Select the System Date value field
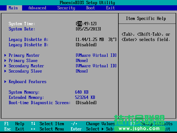Screen dimensions: 177x133 (88, 29)
